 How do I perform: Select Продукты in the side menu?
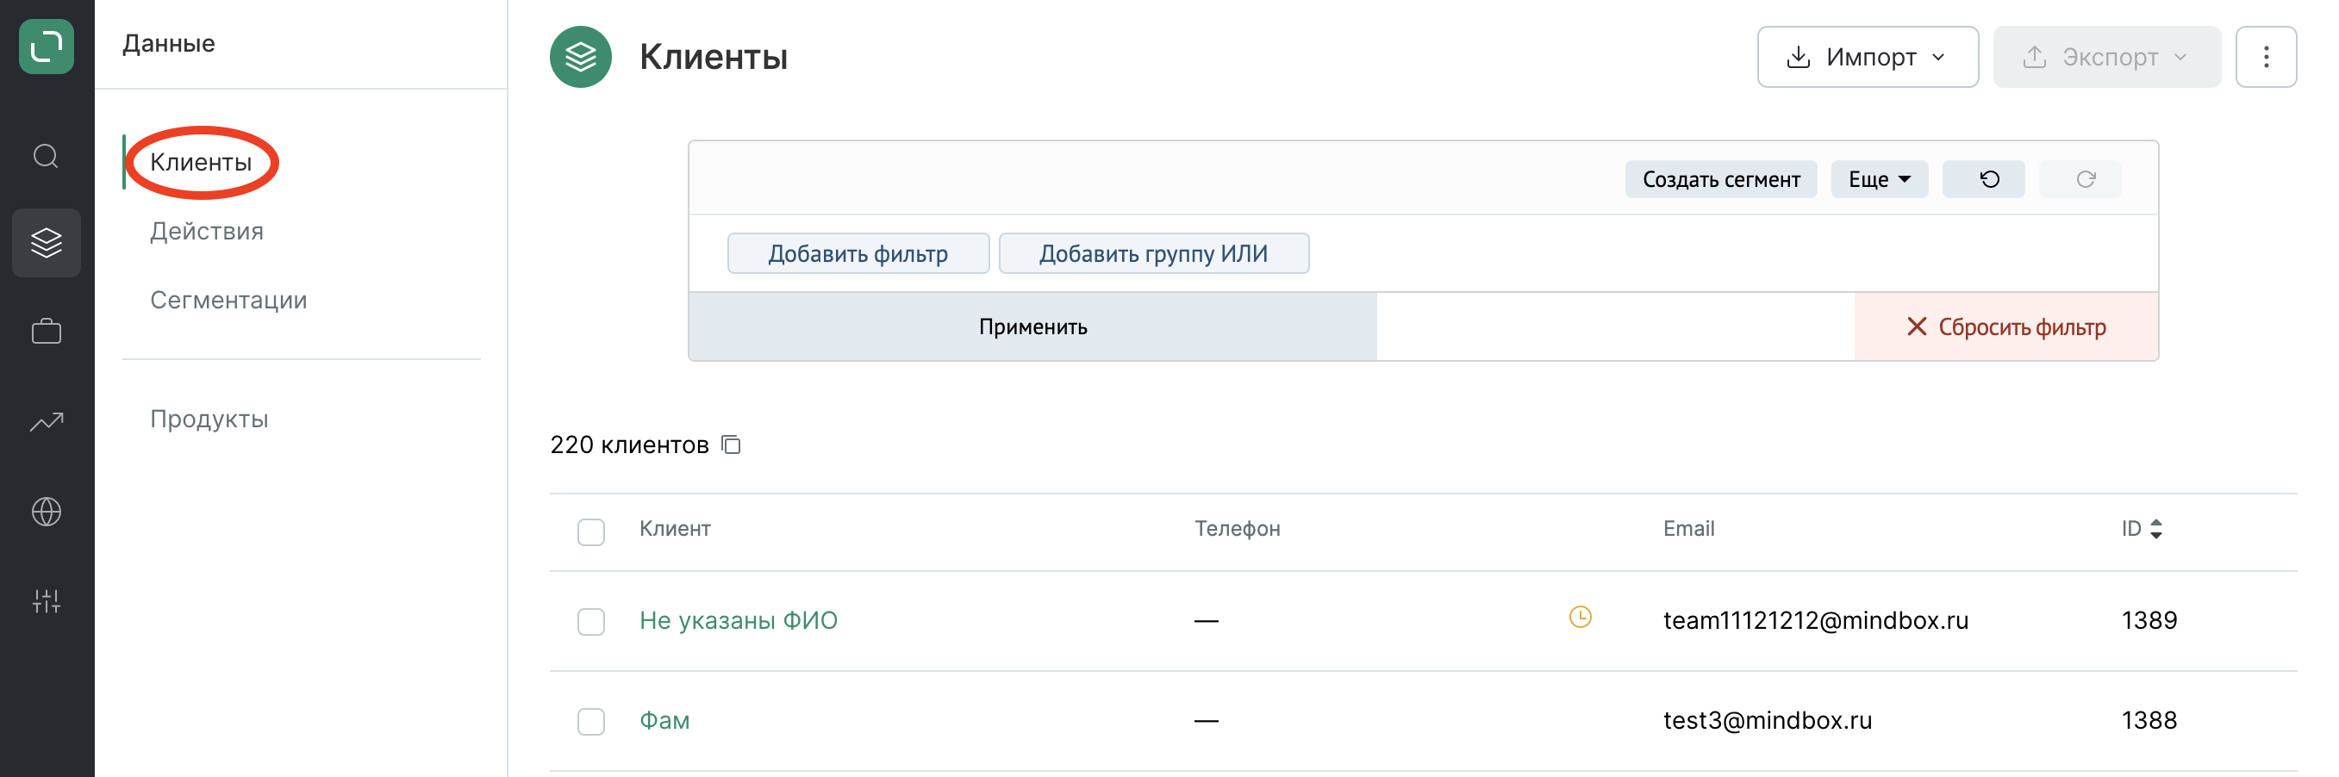[209, 420]
